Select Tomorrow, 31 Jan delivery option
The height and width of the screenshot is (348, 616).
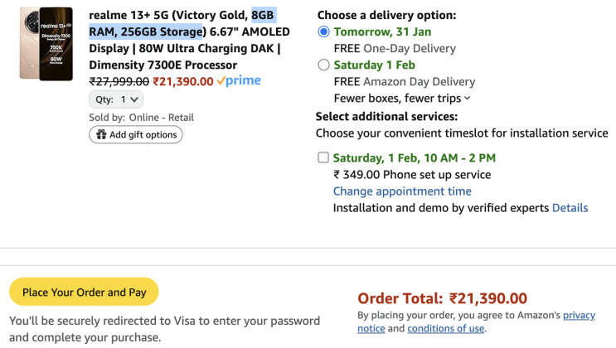(323, 32)
